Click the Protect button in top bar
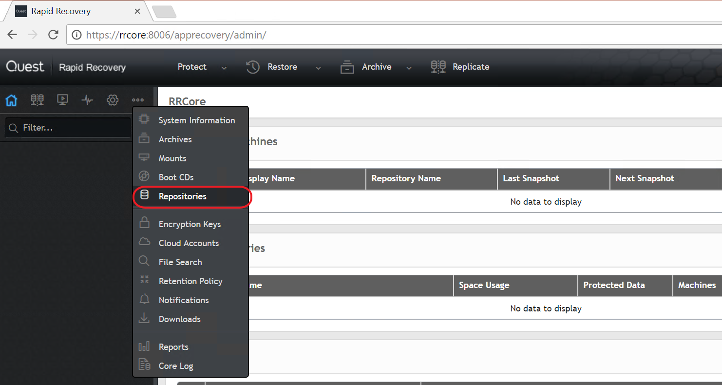 pyautogui.click(x=192, y=67)
